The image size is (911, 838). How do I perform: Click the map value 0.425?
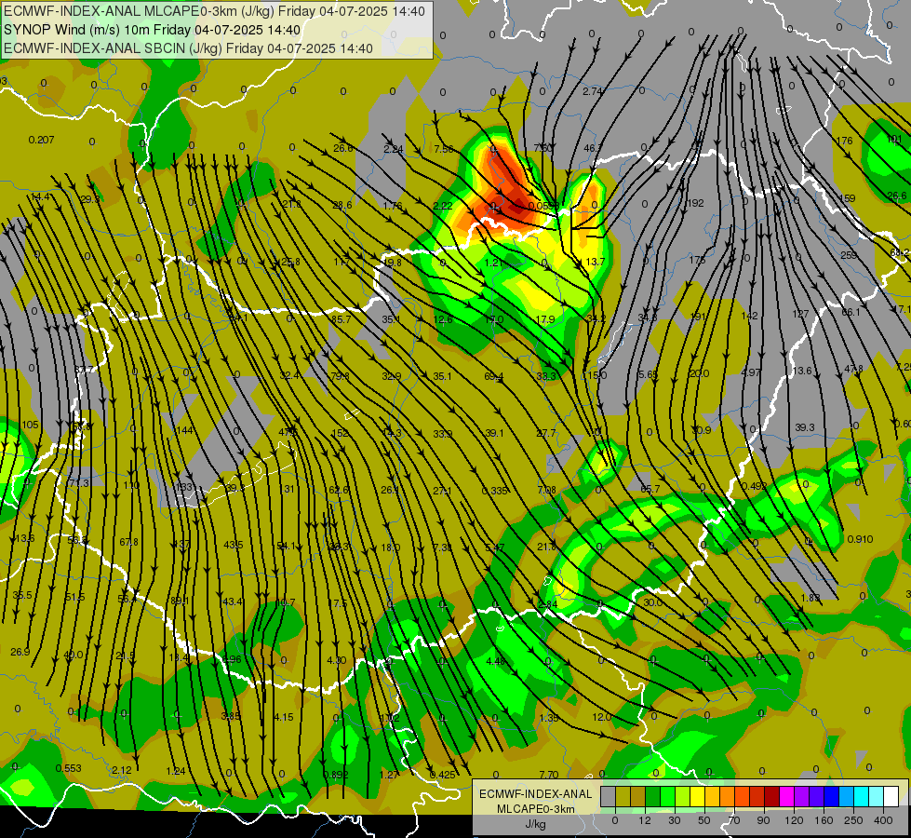tap(442, 775)
